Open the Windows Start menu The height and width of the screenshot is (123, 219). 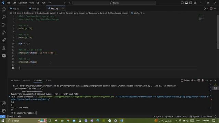(x=3, y=121)
